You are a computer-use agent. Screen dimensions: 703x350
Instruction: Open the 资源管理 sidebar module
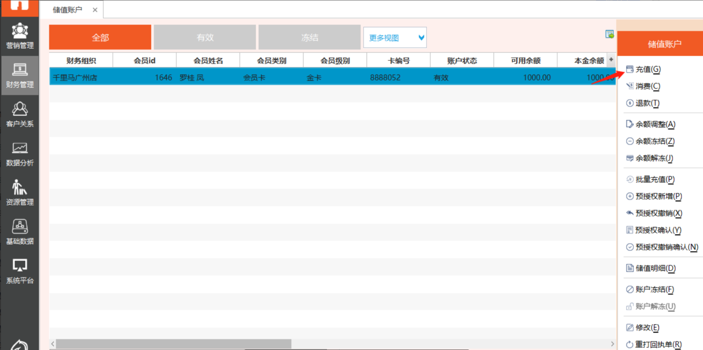[x=20, y=193]
